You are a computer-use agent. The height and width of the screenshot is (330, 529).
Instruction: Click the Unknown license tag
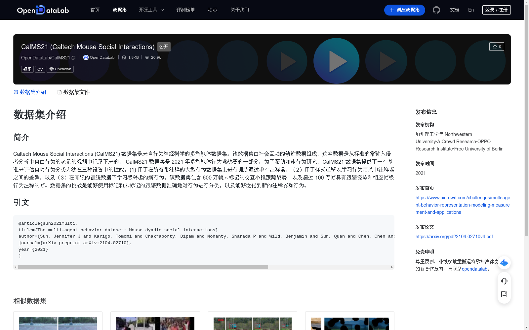tap(60, 69)
